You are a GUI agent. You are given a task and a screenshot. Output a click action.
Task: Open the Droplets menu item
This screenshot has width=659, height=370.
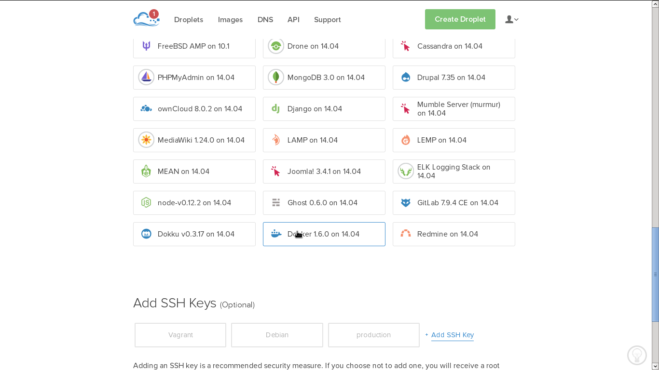188,20
